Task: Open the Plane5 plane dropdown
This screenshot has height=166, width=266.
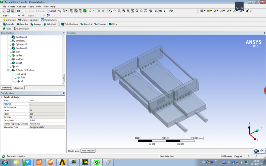Action: coord(19,15)
